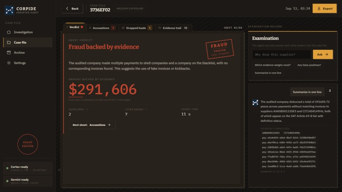Image resolution: width=342 pixels, height=192 pixels.
Task: Choose 'Any false positives?' suggestion
Action: (x=309, y=65)
